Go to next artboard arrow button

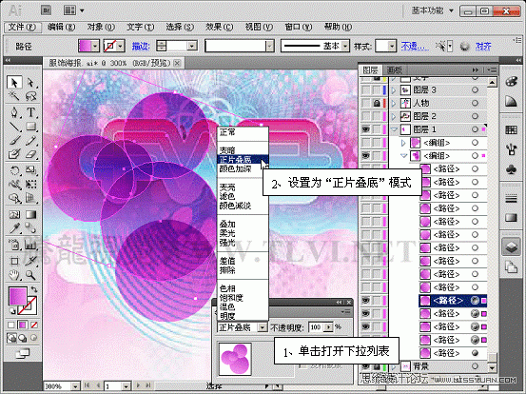point(138,385)
